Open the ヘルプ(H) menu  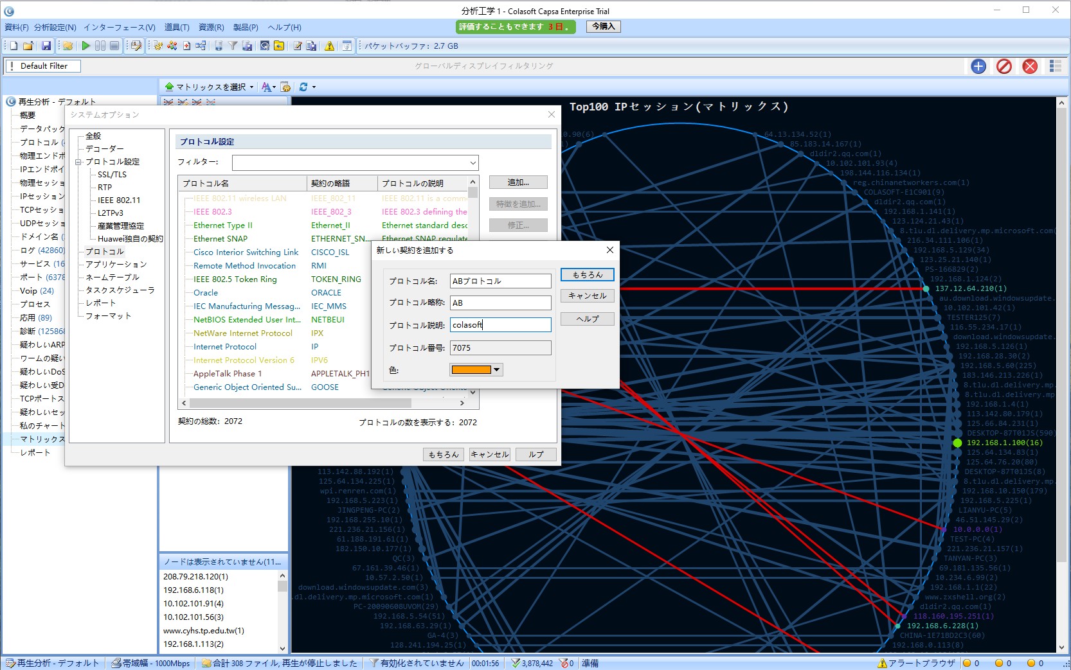[x=284, y=27]
